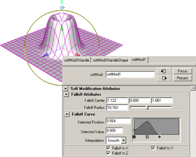The height and width of the screenshot is (157, 196).
Task: Switch to the softMod1Handle tab
Action: click(x=77, y=60)
